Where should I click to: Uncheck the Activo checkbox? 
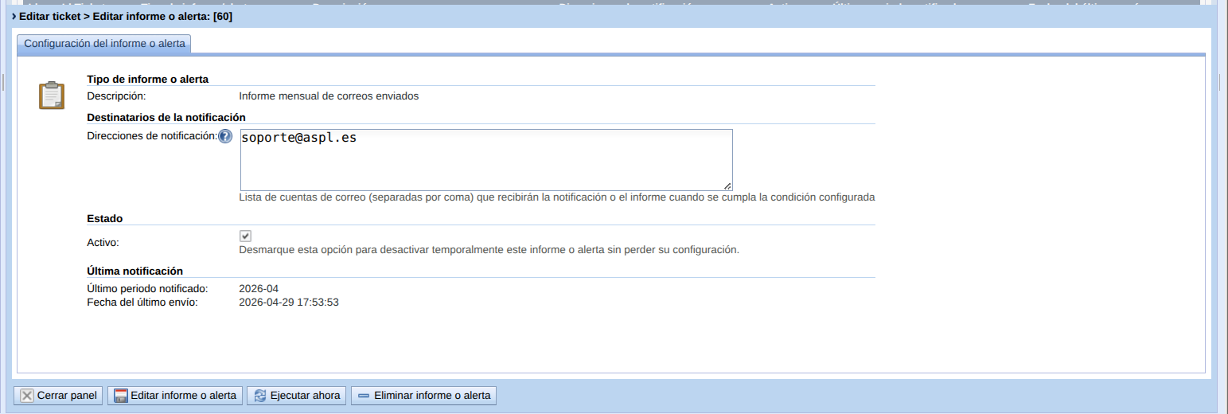point(246,236)
